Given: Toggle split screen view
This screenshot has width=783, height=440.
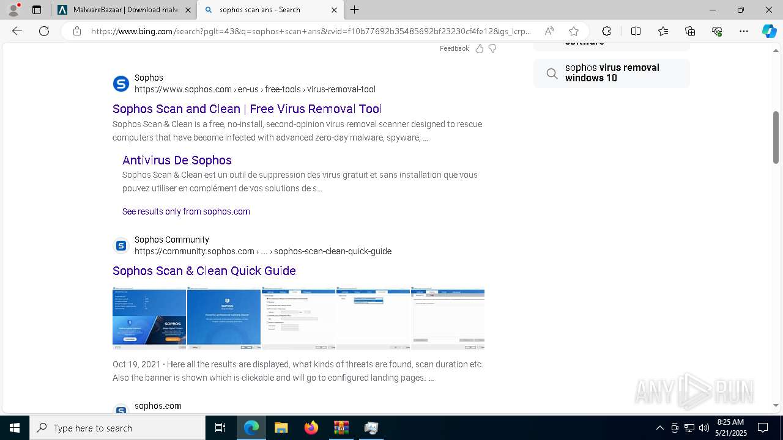Looking at the screenshot, I should [x=636, y=31].
